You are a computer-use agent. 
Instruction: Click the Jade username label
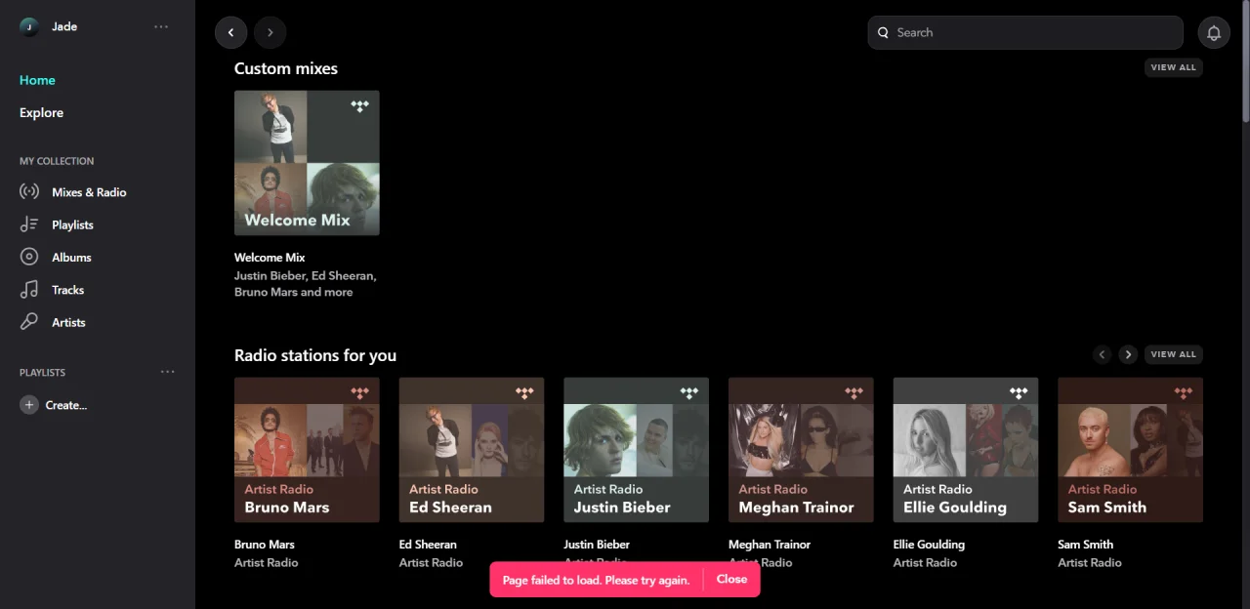(64, 26)
